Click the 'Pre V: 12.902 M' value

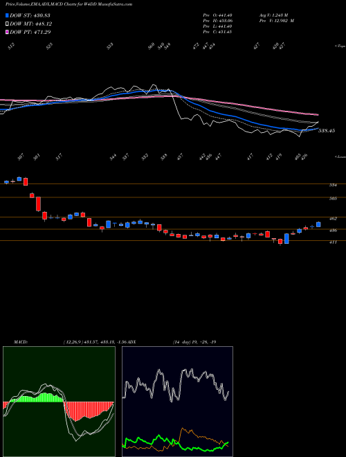coord(276,21)
